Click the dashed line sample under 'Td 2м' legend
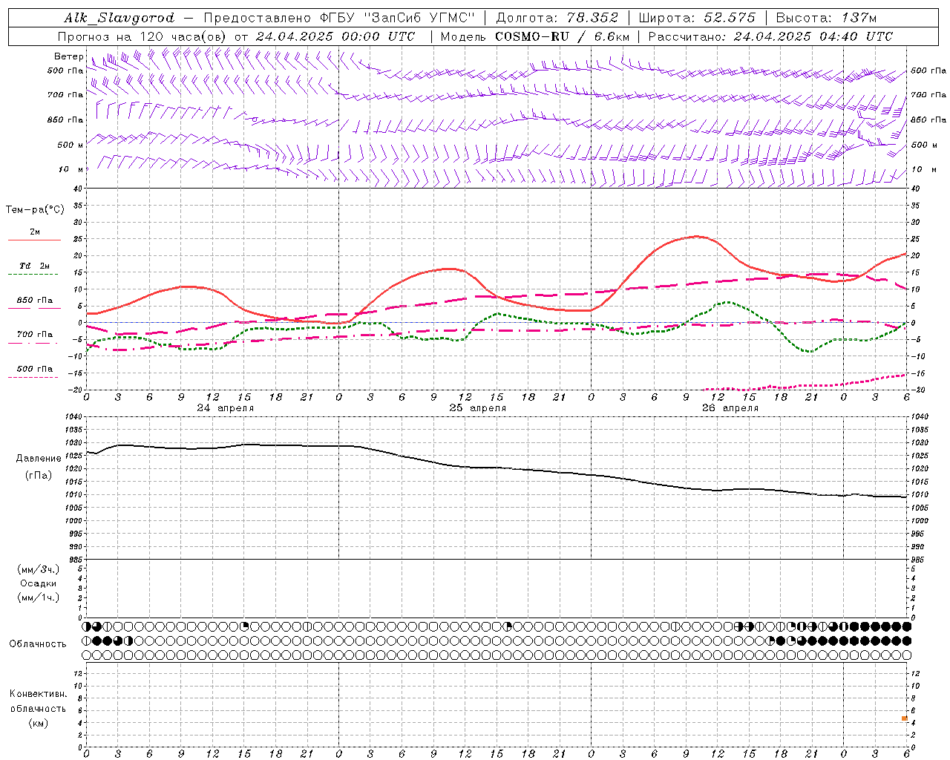Image resolution: width=950 pixels, height=760 pixels. tap(34, 275)
